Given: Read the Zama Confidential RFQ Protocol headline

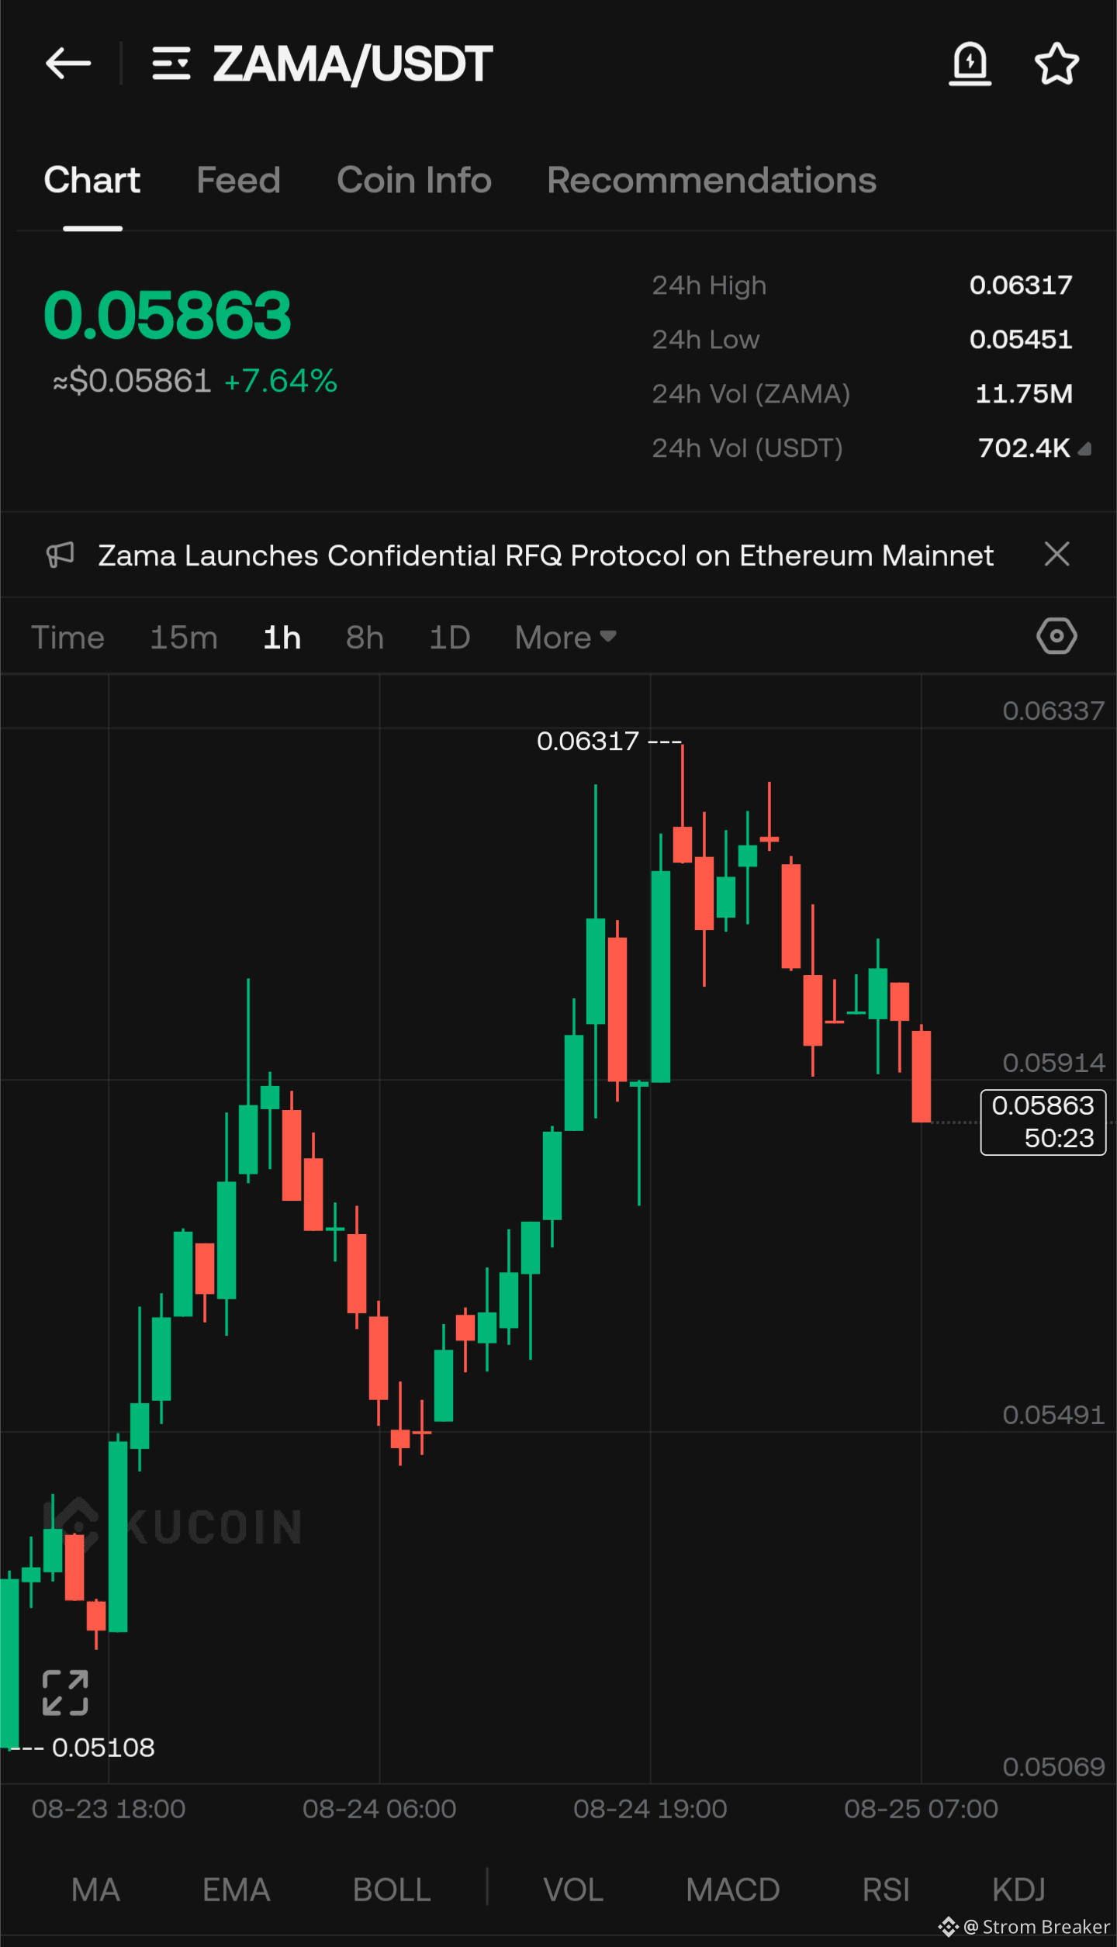Looking at the screenshot, I should (x=545, y=555).
